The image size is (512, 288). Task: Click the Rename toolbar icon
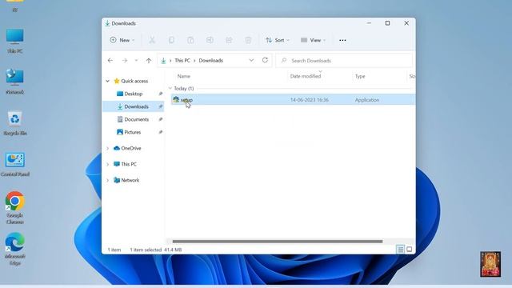coord(210,40)
